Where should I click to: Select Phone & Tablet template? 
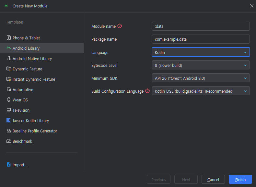tap(42, 38)
